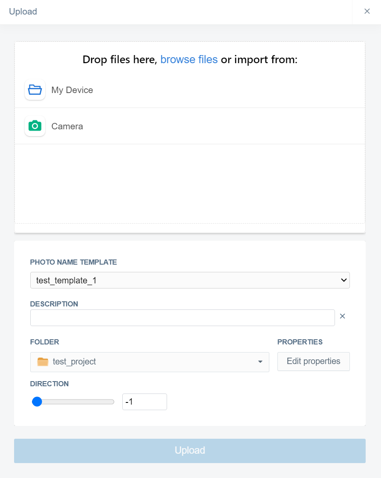Expand the Folder dropdown caret arrow

click(x=260, y=362)
